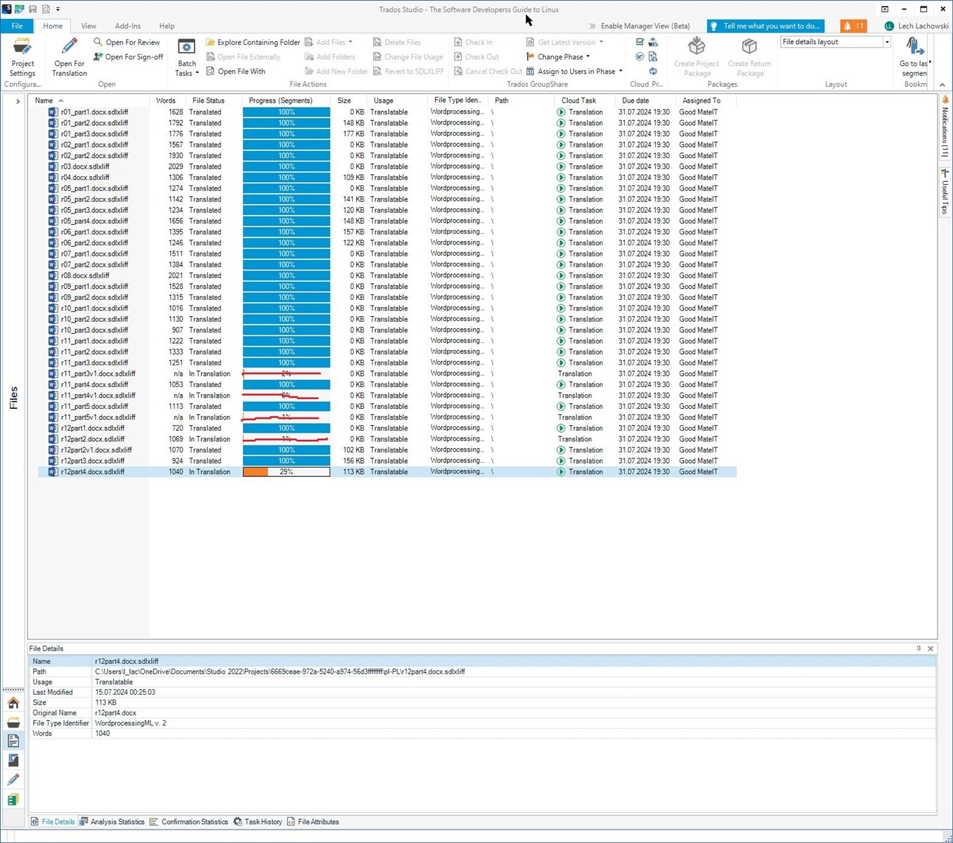953x843 pixels.
Task: Toggle the Files sidebar expander arrow
Action: pyautogui.click(x=18, y=100)
